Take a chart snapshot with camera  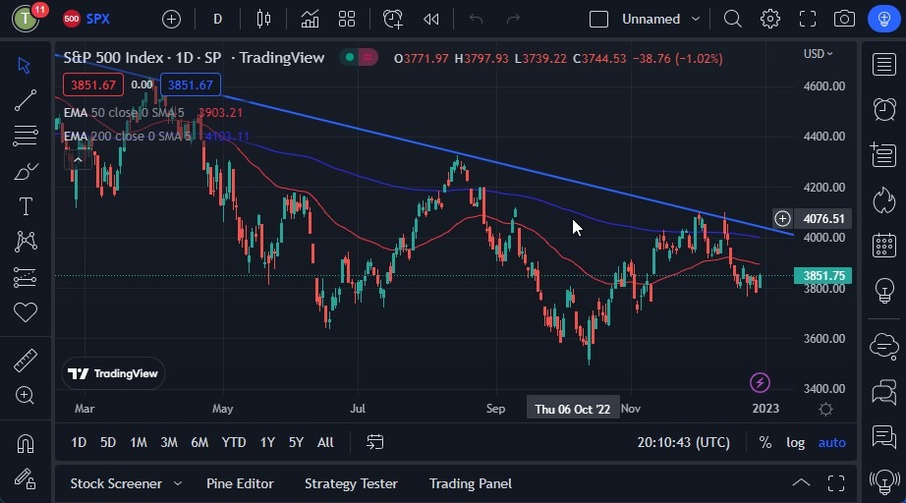tap(844, 19)
